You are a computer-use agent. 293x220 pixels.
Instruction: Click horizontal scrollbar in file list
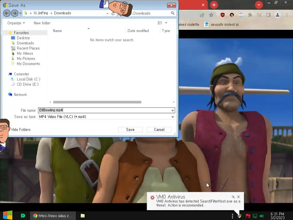(97, 102)
